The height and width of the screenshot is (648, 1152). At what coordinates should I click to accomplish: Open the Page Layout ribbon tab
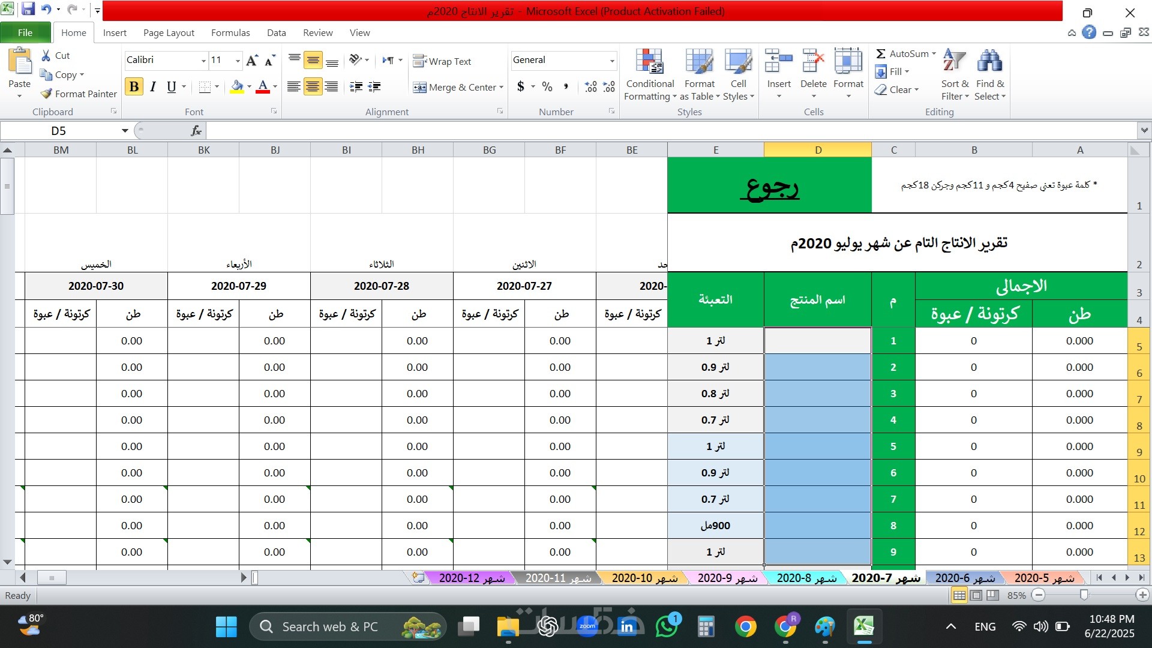(x=169, y=33)
